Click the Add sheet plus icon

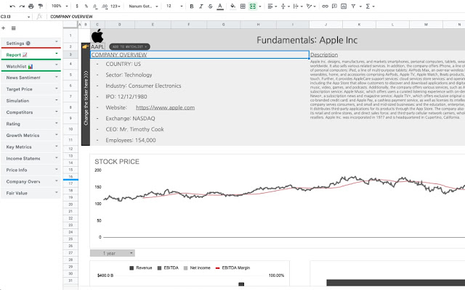(x=4, y=28)
